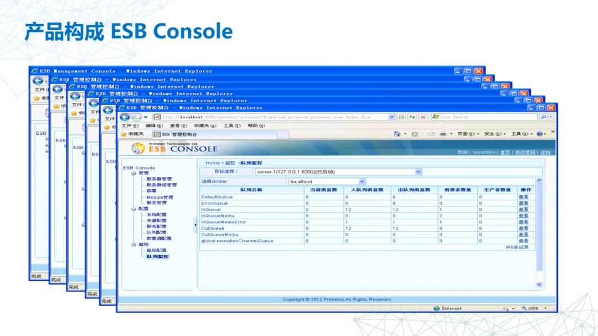Click the compatibility view icon next to address bar
This screenshot has width=598, height=336.
(x=401, y=117)
